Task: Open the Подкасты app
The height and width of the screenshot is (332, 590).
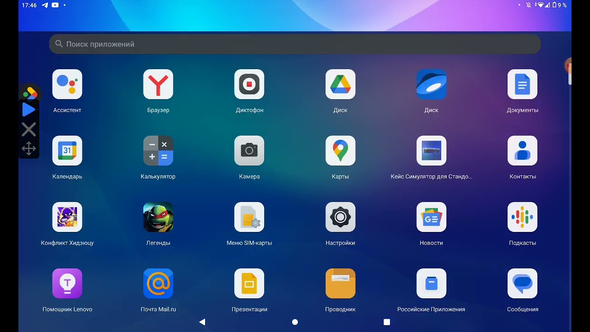Action: 522,217
